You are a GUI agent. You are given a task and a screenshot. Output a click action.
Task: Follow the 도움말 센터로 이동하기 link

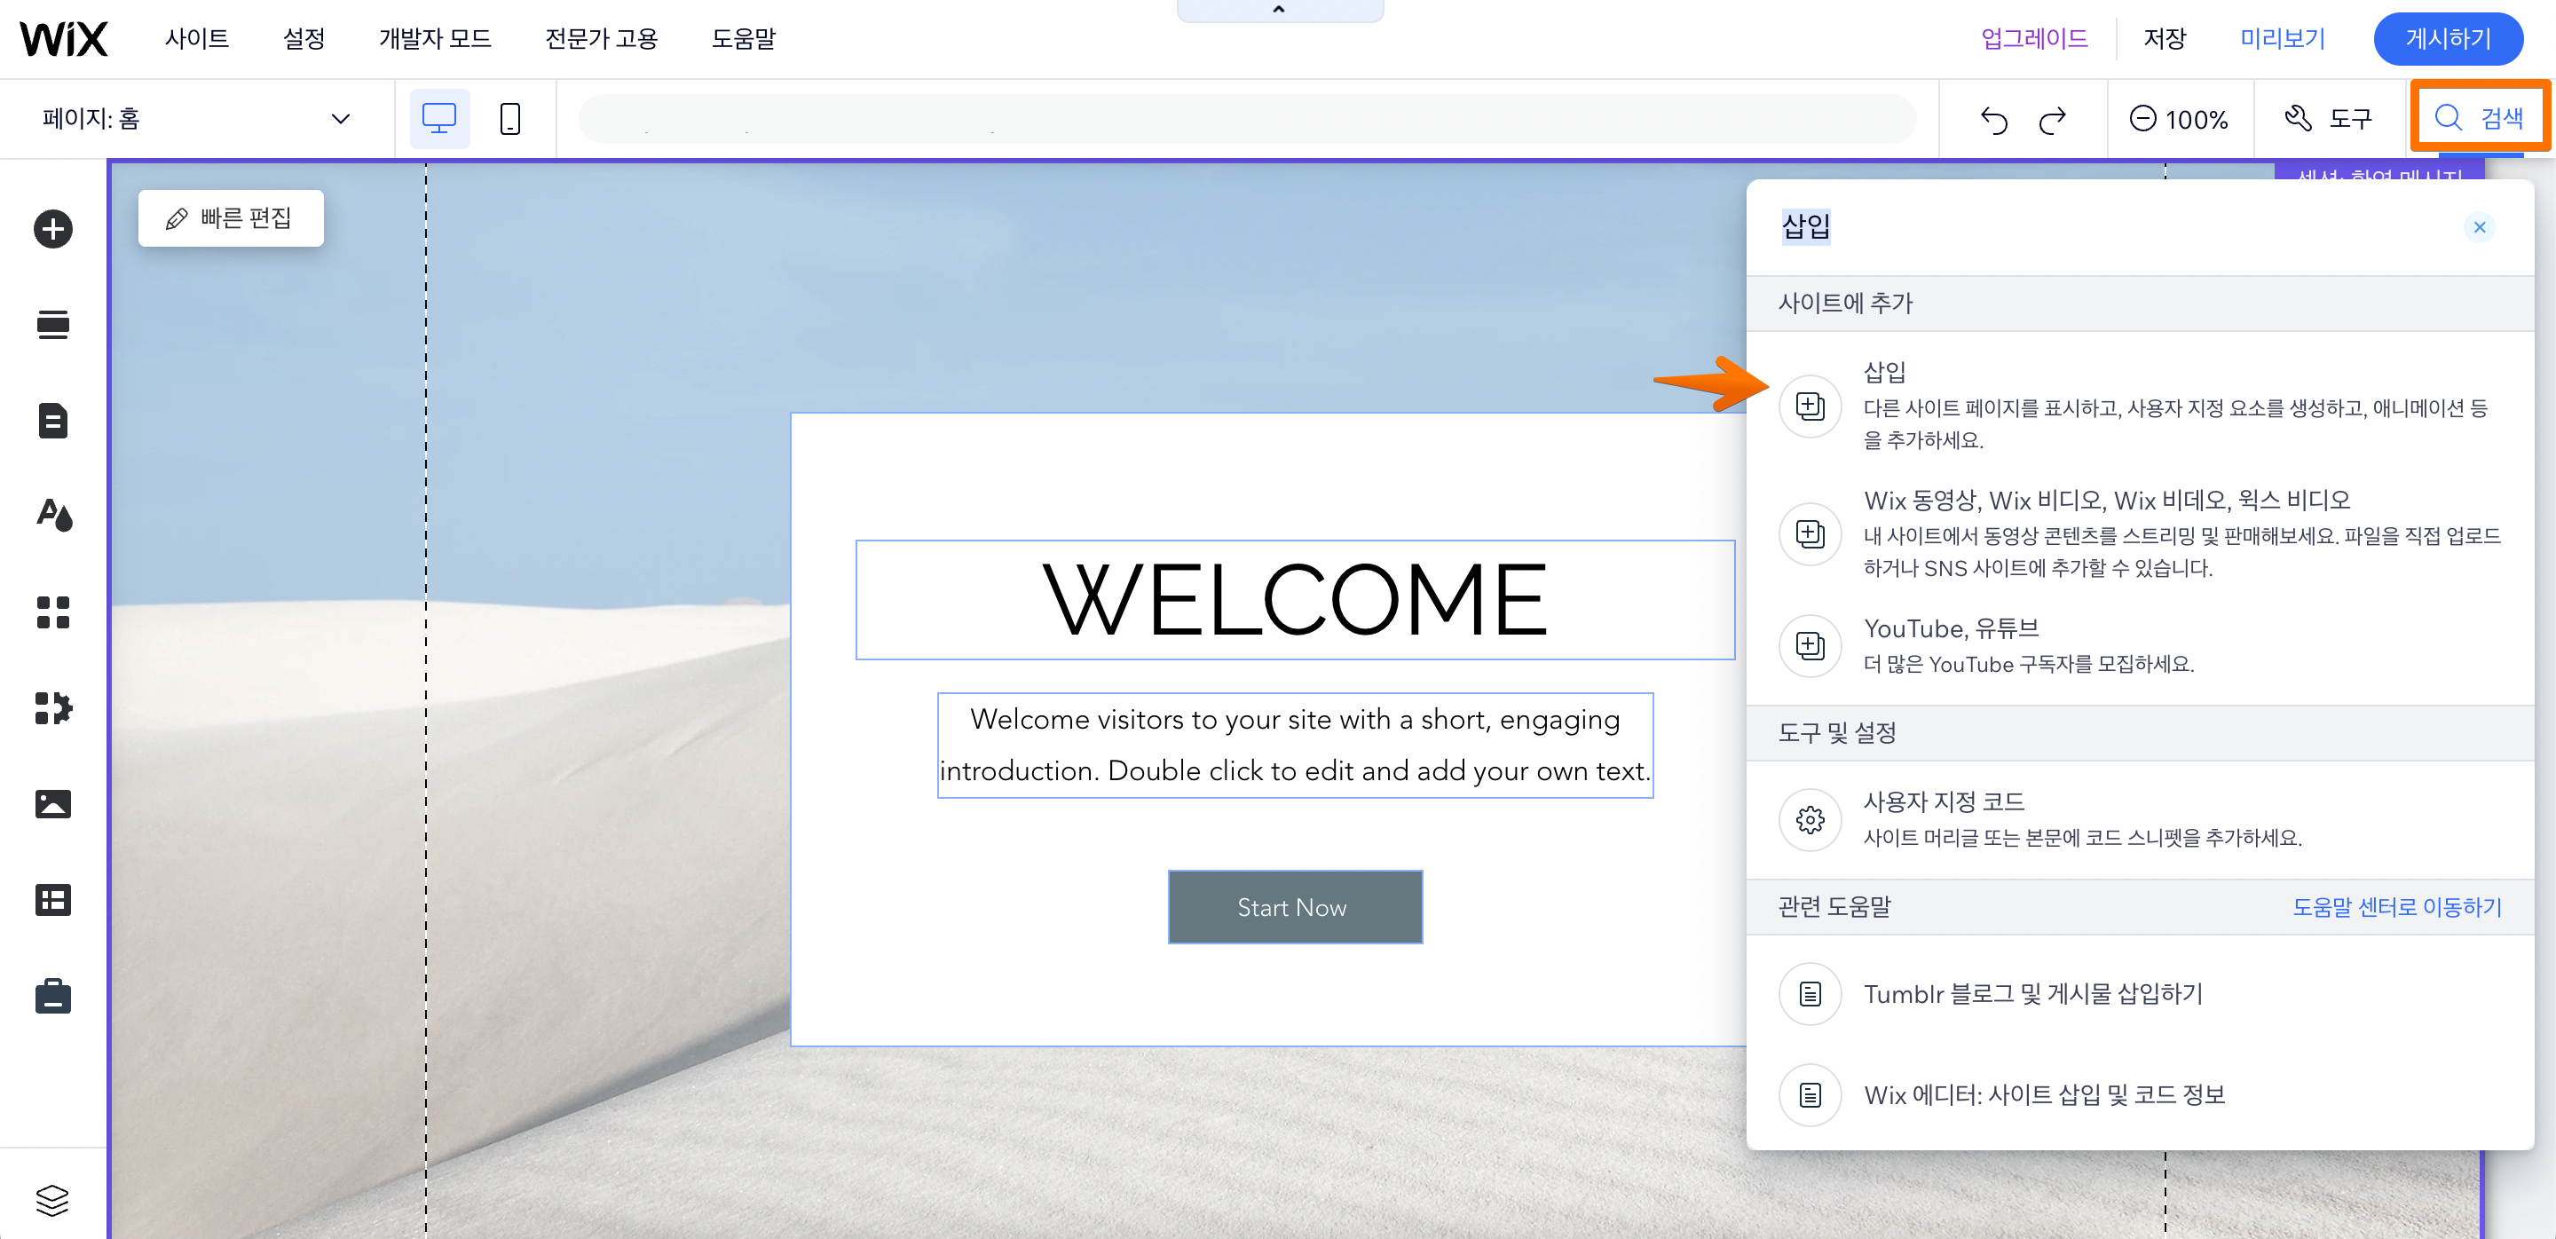2396,907
